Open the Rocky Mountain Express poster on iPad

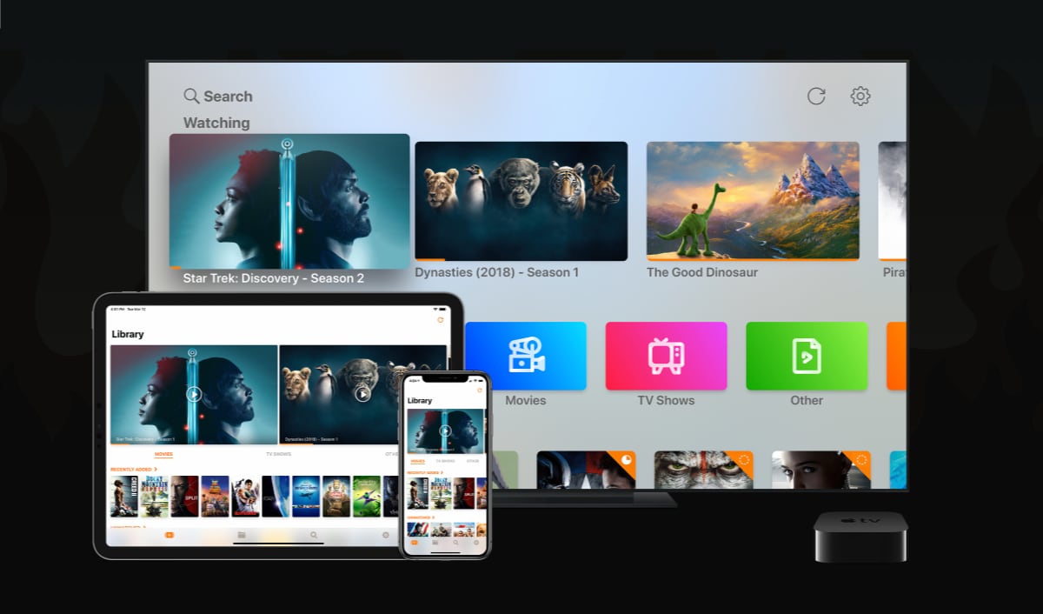click(155, 497)
